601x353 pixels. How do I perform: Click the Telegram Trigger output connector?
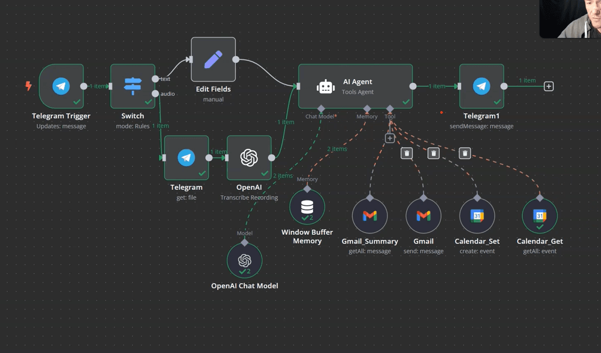click(x=84, y=86)
